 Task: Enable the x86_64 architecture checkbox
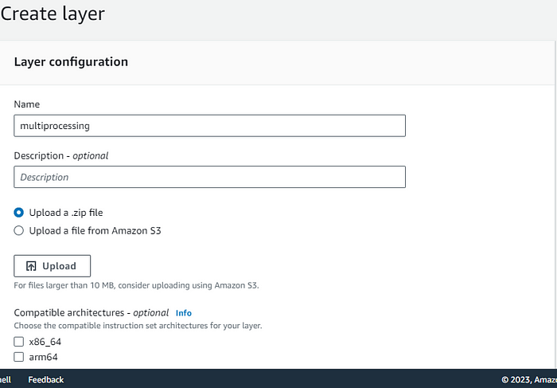click(x=19, y=342)
